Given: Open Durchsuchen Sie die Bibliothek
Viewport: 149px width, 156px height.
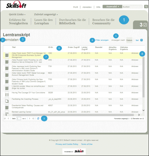Looking at the screenshot, I should [x=72, y=21].
